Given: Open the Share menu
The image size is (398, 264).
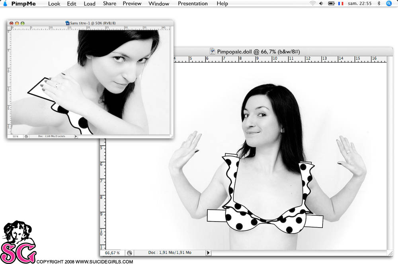Looking at the screenshot, I should coord(110,4).
